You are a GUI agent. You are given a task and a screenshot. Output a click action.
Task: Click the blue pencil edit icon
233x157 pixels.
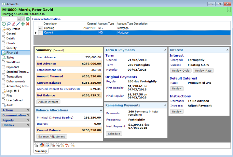(18, 24)
